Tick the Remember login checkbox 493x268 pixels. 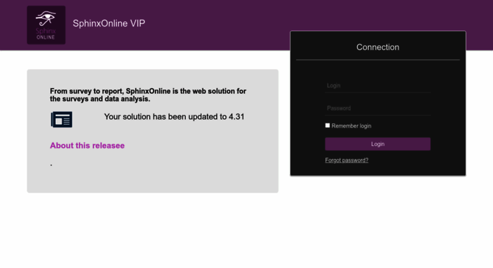point(327,125)
